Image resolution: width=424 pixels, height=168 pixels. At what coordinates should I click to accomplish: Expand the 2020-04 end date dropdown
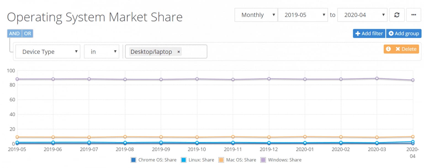click(362, 15)
